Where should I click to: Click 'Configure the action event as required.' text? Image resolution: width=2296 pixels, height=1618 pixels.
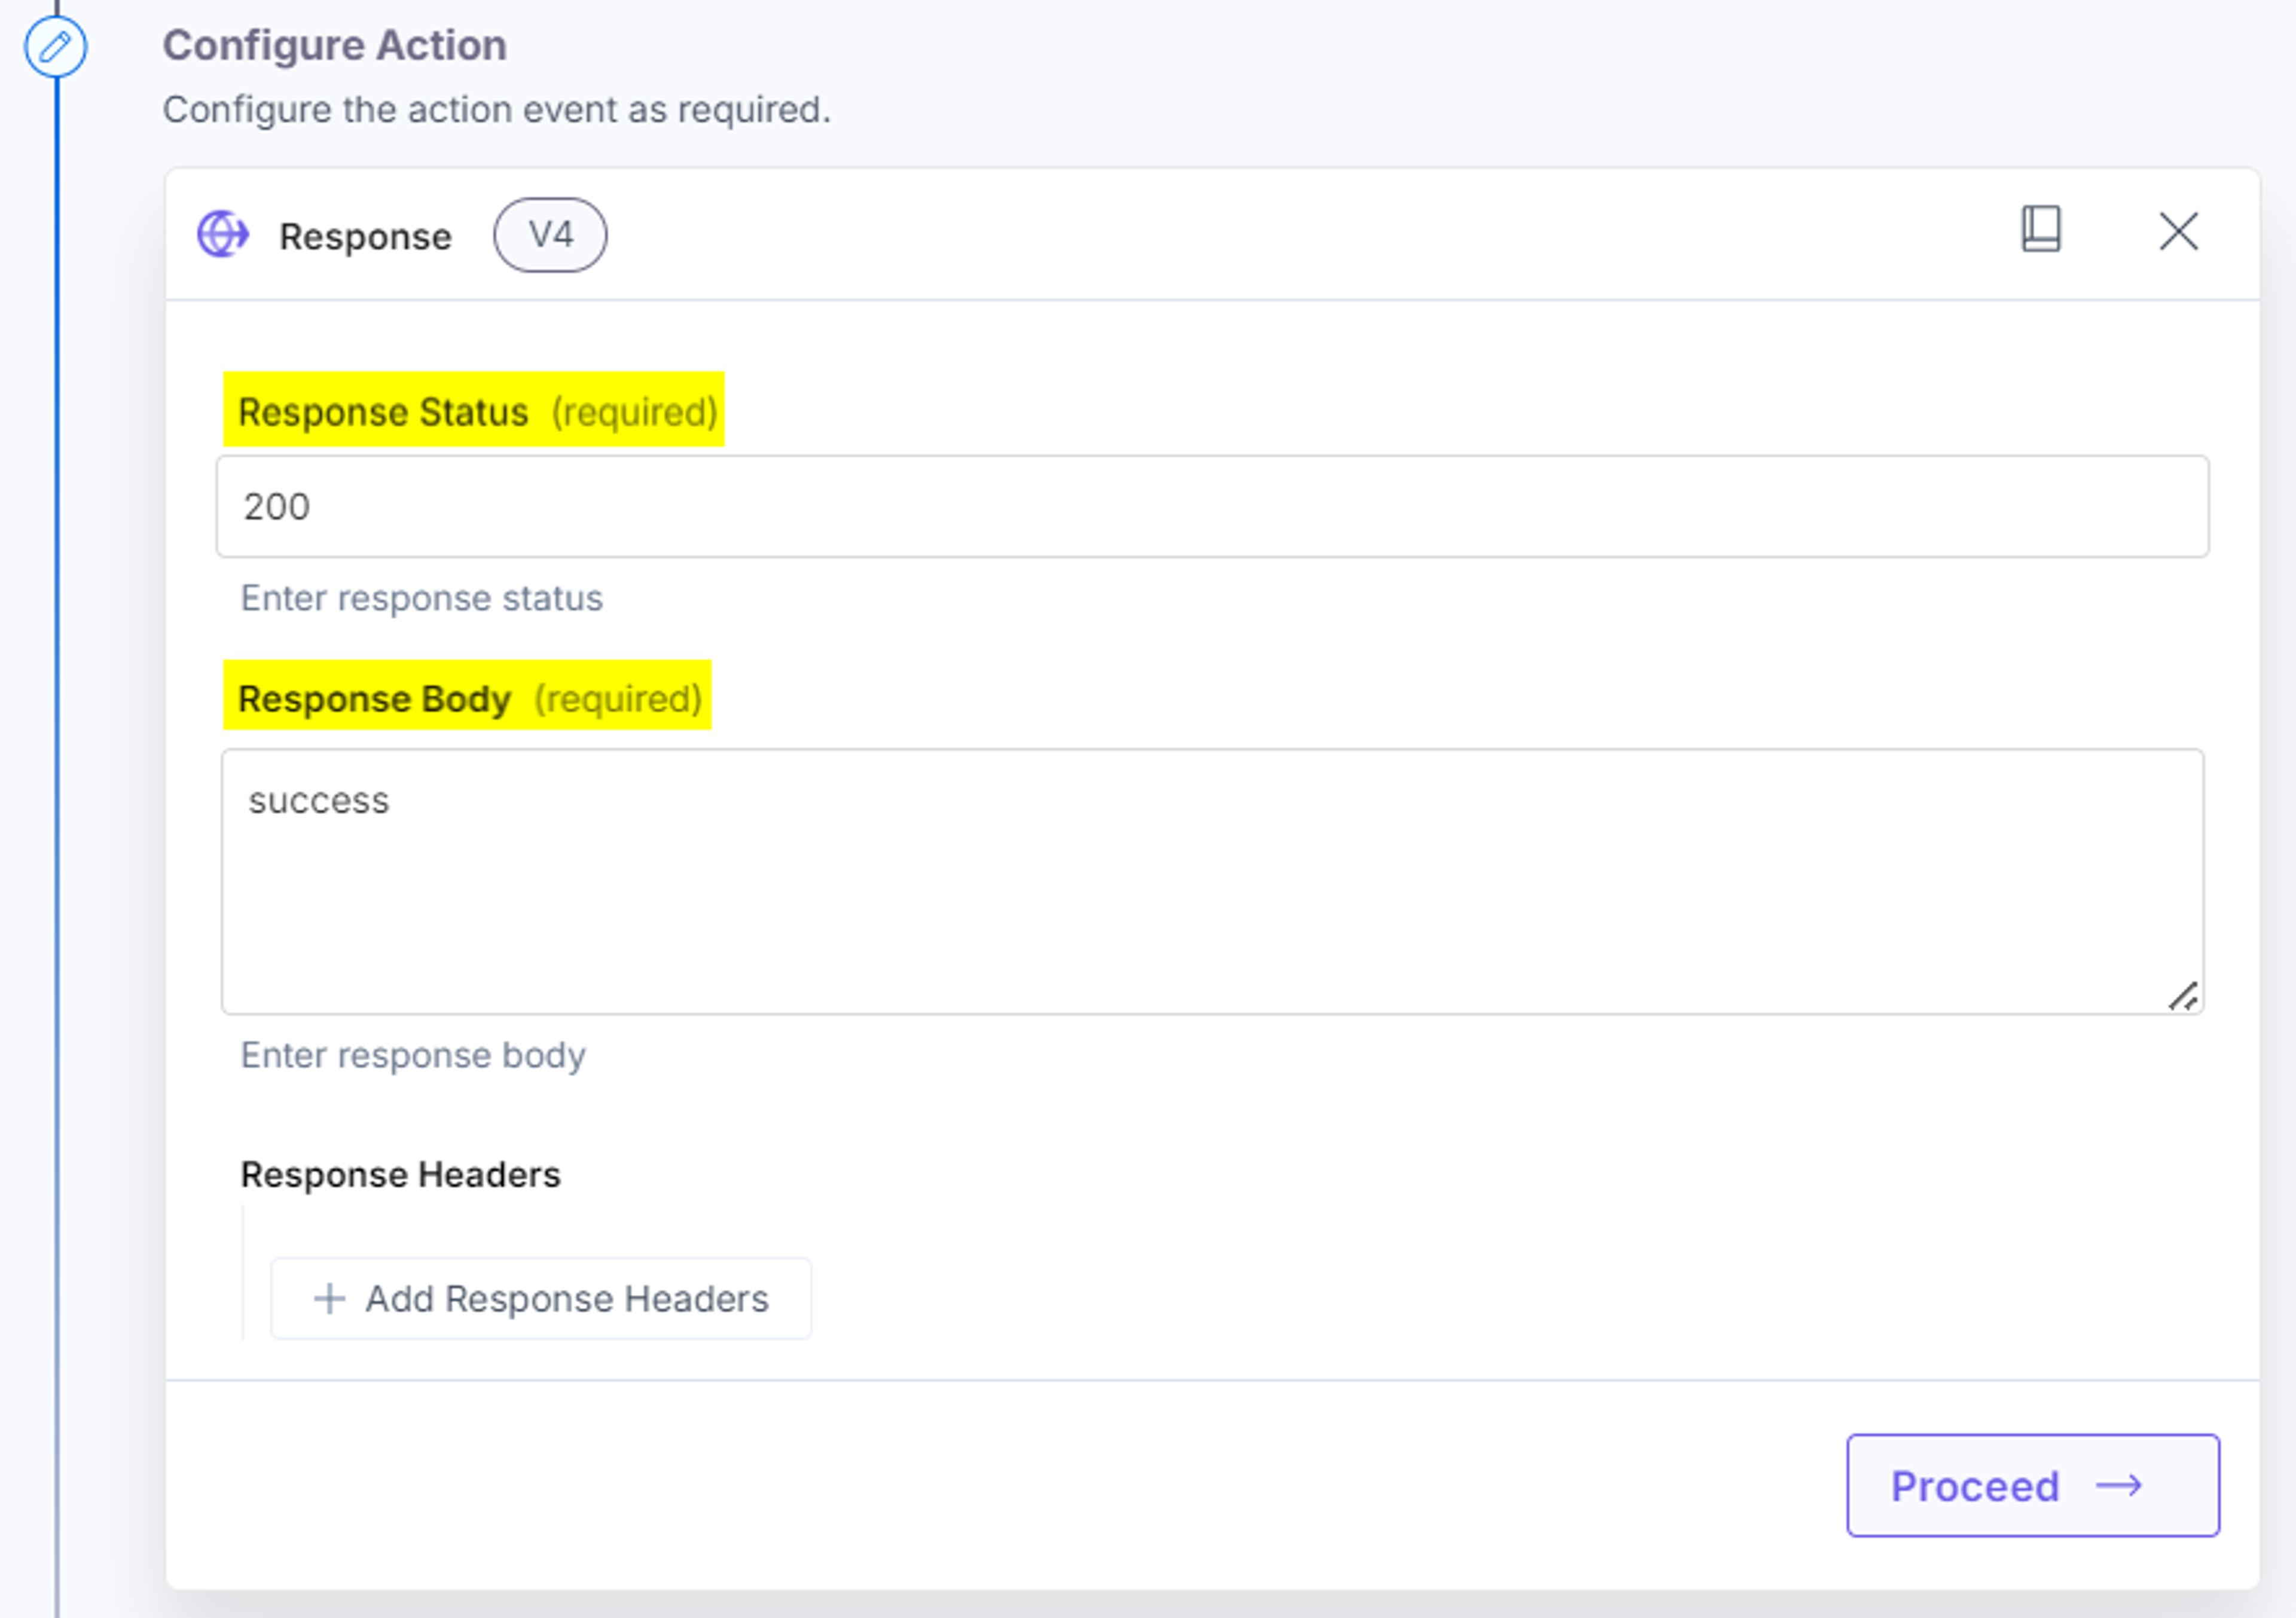(x=497, y=109)
